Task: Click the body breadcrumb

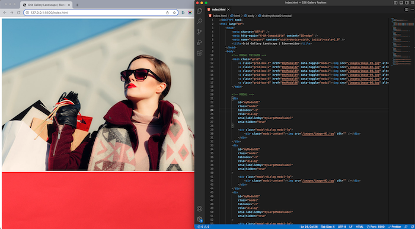Action: [249, 16]
